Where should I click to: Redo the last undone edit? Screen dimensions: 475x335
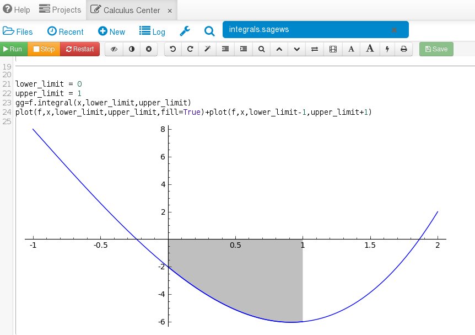coord(191,49)
